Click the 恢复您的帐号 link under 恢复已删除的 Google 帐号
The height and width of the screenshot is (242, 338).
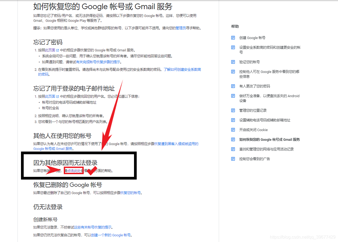click(131, 193)
